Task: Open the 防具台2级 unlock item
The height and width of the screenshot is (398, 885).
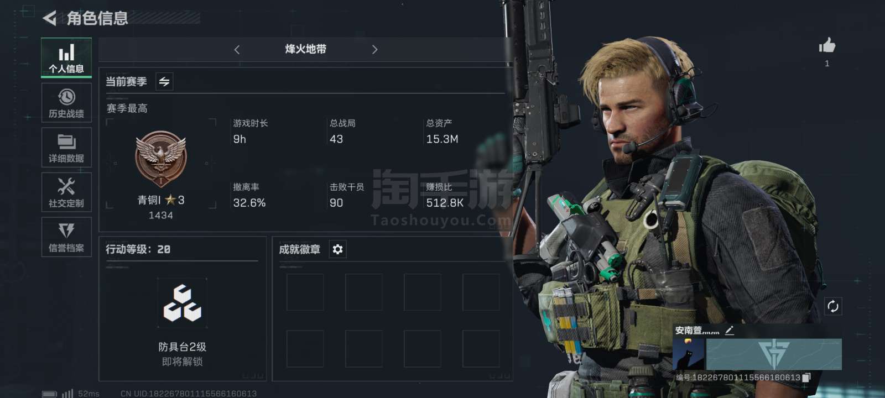Action: coord(183,322)
